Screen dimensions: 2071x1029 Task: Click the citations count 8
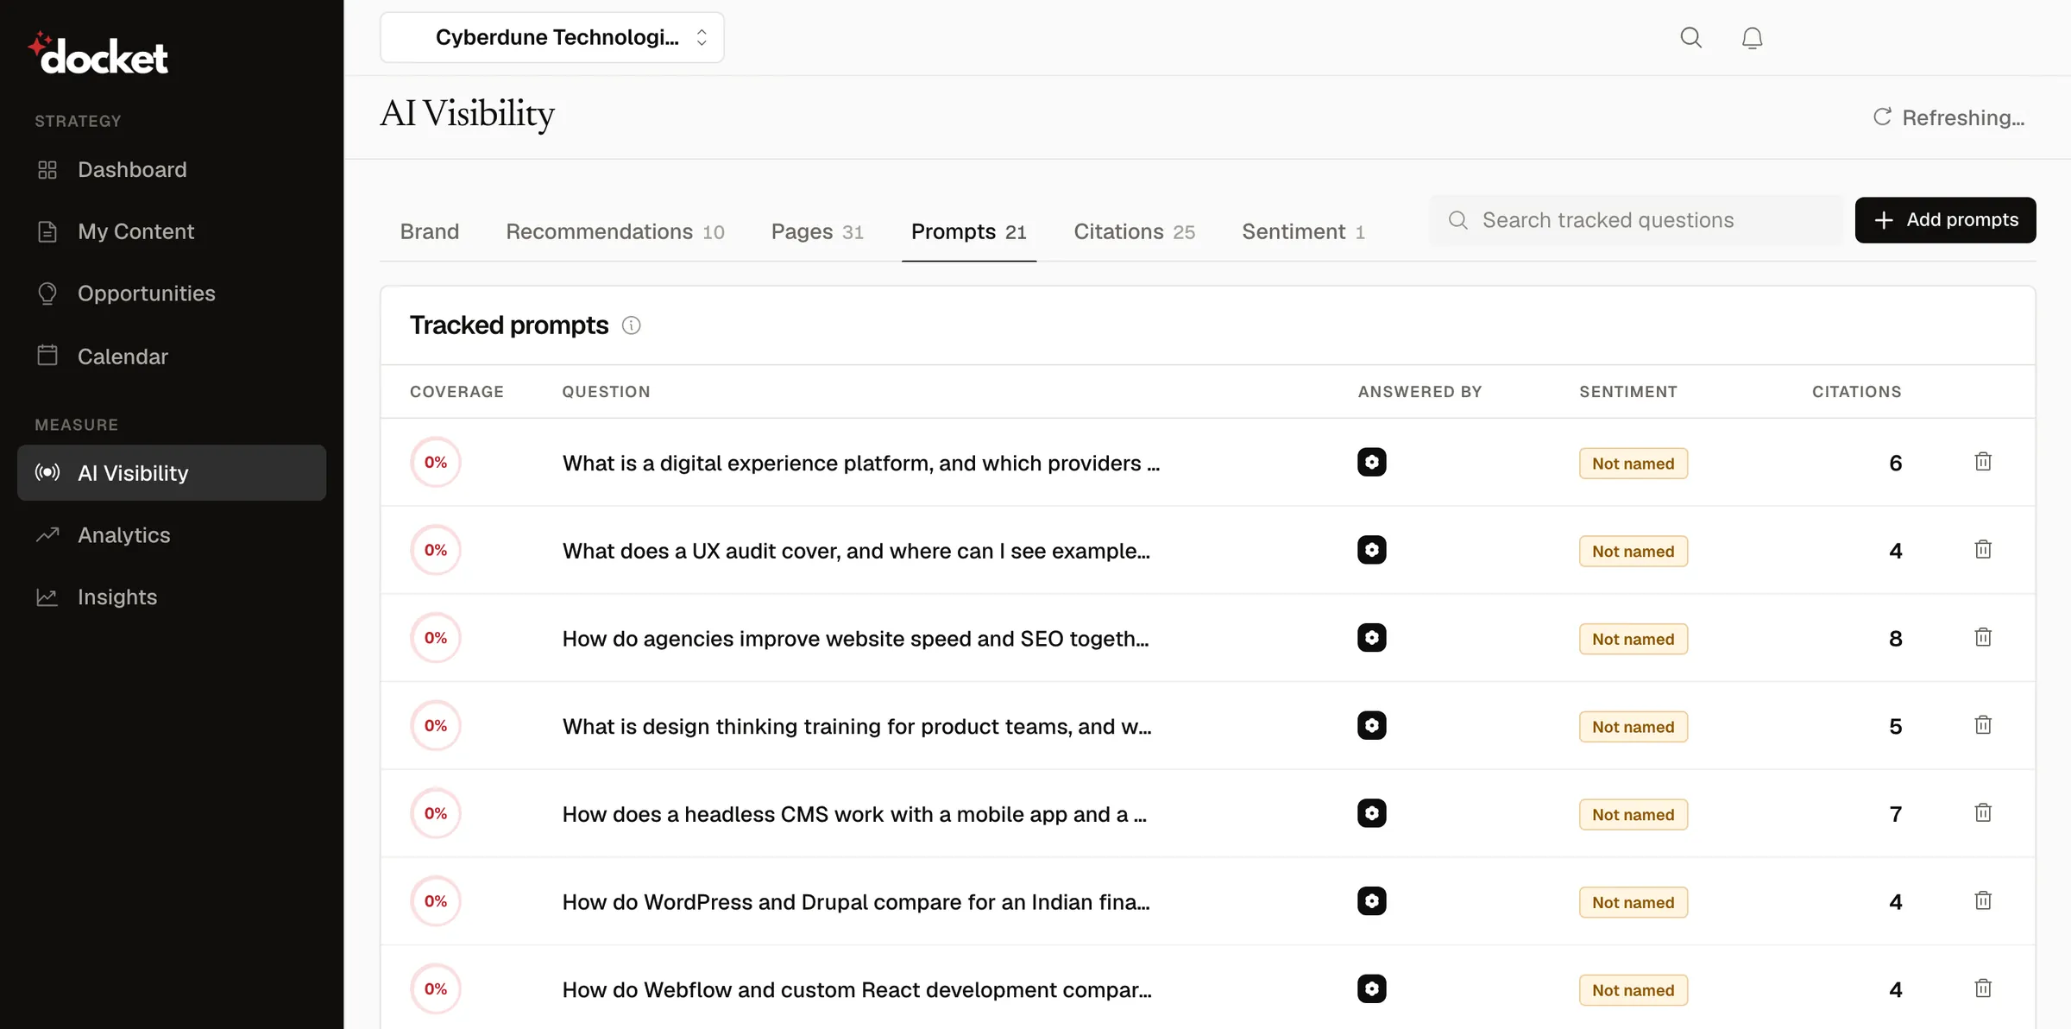(1895, 639)
